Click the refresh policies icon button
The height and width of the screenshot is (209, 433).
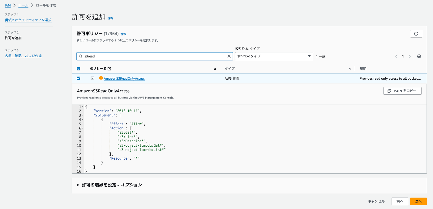pyautogui.click(x=416, y=34)
